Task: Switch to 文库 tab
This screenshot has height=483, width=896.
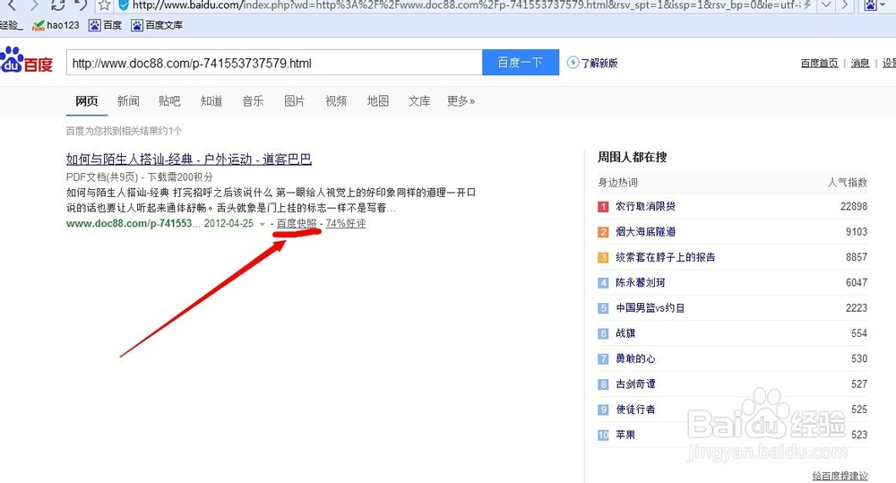Action: (419, 101)
